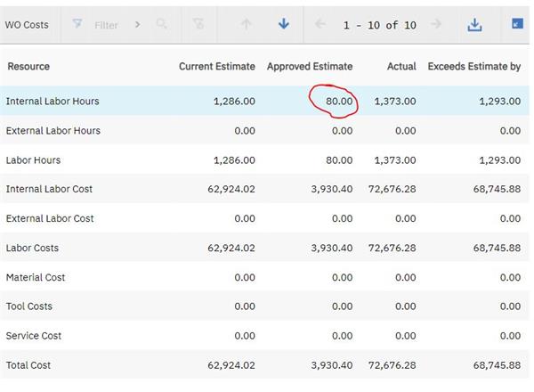The width and height of the screenshot is (534, 392).
Task: Click the download table icon
Action: pos(474,24)
